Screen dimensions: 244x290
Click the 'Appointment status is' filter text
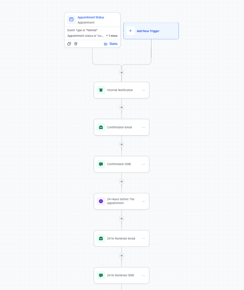[x=86, y=36]
